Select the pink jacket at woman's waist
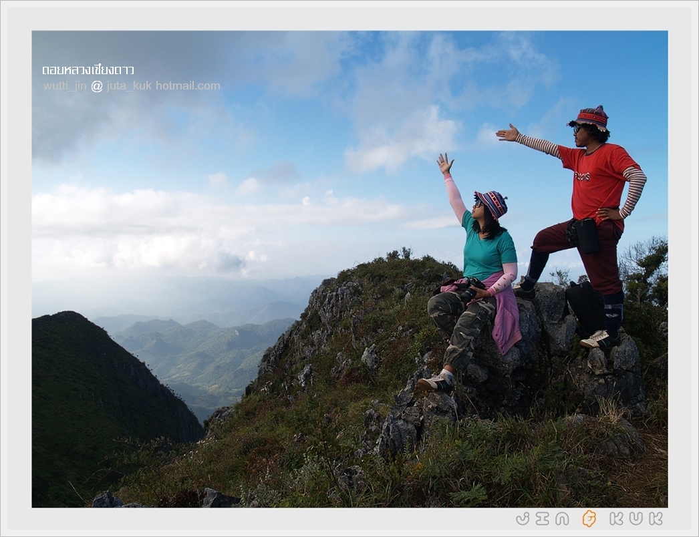This screenshot has width=699, height=537. pyautogui.click(x=506, y=317)
